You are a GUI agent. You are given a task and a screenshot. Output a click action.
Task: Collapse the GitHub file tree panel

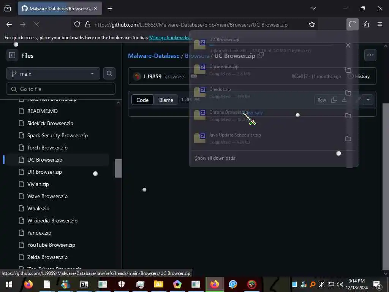coord(12,55)
